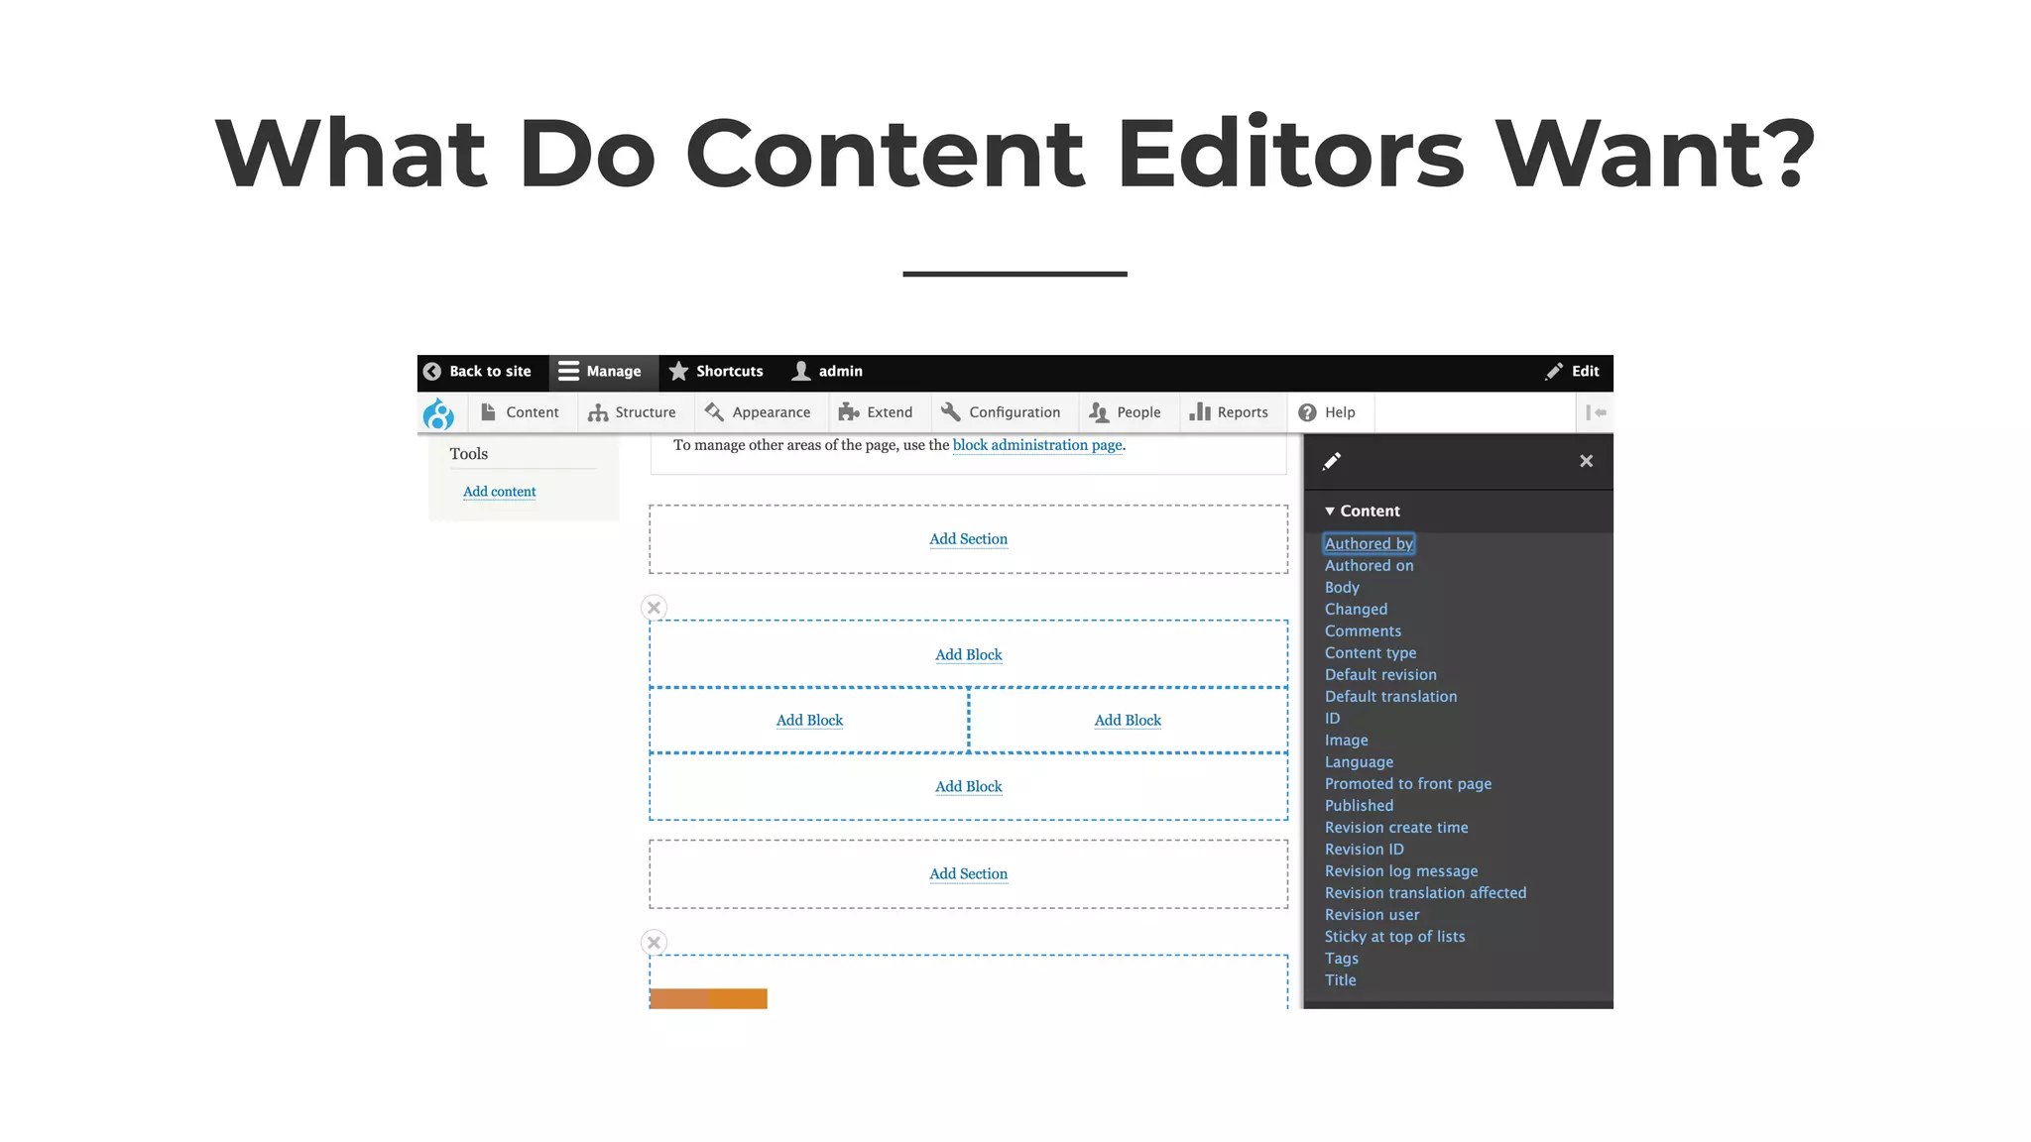Open the Structure menu item
The height and width of the screenshot is (1142, 2031).
click(x=632, y=412)
